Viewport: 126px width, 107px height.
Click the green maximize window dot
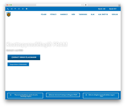[x=11, y=5]
